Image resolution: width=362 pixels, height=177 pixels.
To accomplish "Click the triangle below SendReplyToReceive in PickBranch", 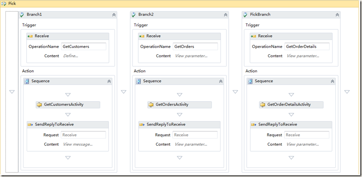I will tap(291, 158).
